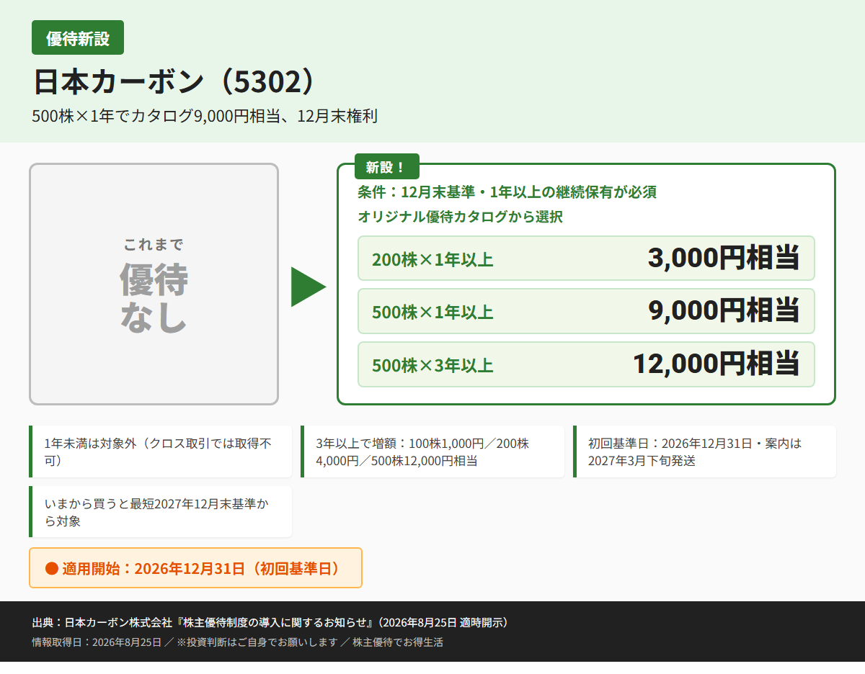This screenshot has width=865, height=674.
Task: Click the いまから買うと最短2027年12月末 note card
Action: tap(160, 512)
